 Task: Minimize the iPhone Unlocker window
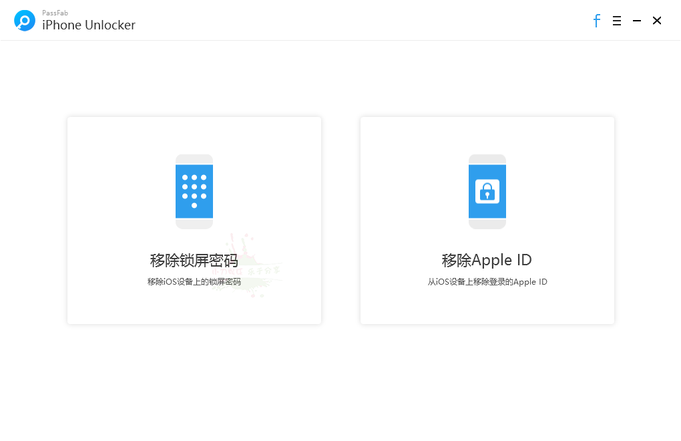637,21
